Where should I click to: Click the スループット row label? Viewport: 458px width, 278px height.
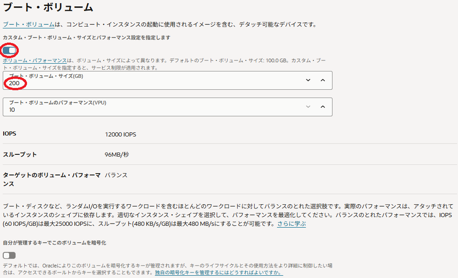[20, 155]
